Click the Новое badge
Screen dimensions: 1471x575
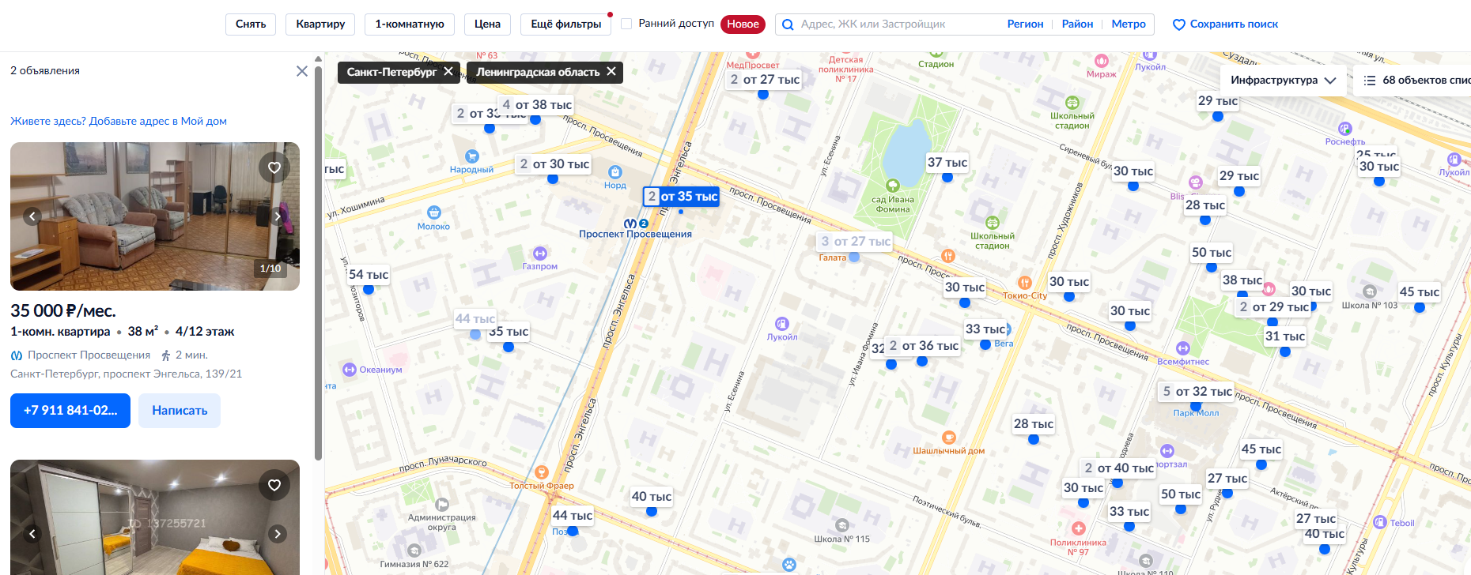click(743, 24)
